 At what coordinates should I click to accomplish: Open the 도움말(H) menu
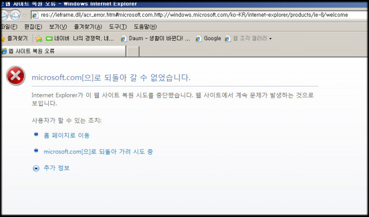(x=145, y=27)
